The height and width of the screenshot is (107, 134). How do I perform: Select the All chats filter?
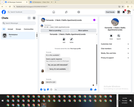coord(4,29)
